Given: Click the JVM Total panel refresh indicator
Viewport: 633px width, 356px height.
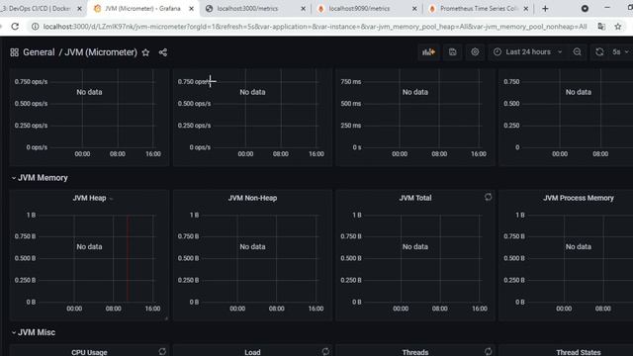Looking at the screenshot, I should click(x=488, y=197).
